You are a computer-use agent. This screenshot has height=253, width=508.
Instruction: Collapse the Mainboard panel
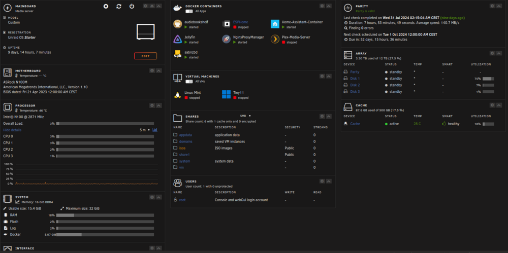coord(158,6)
